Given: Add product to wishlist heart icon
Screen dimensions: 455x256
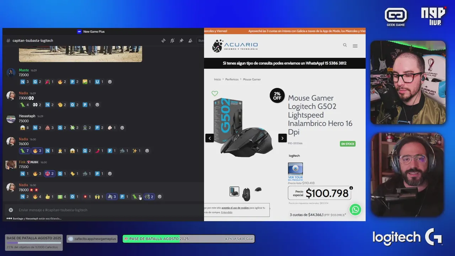Looking at the screenshot, I should pyautogui.click(x=215, y=94).
